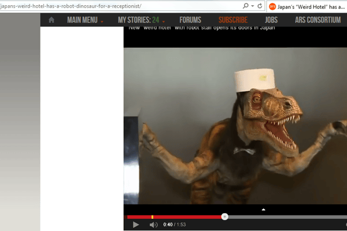Open the Jobs menu item
This screenshot has height=231, width=347.
pyautogui.click(x=271, y=20)
